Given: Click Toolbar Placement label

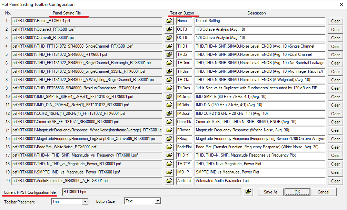Looking at the screenshot, I should (19, 202).
